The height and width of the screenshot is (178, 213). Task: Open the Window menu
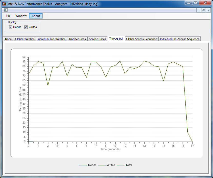pos(21,16)
